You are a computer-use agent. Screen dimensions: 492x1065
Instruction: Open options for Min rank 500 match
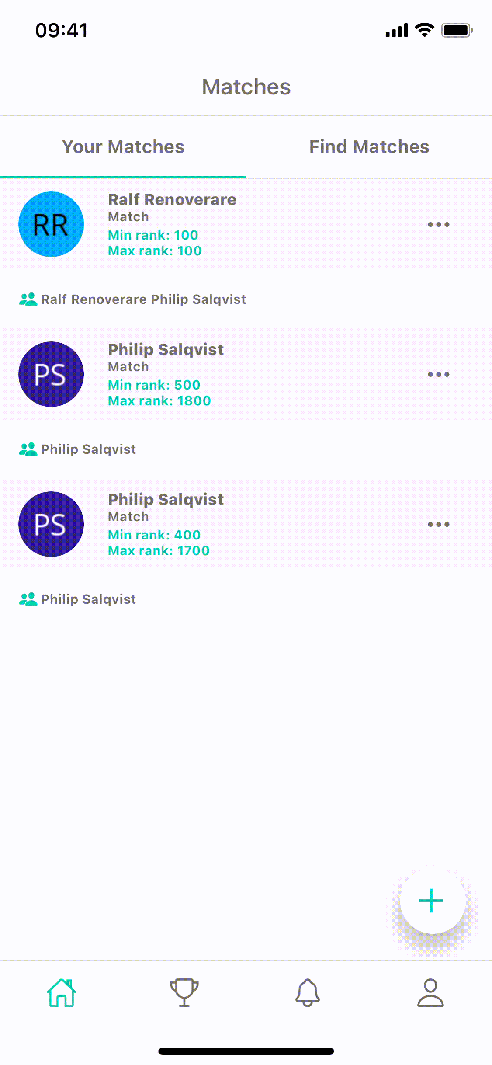click(x=439, y=375)
